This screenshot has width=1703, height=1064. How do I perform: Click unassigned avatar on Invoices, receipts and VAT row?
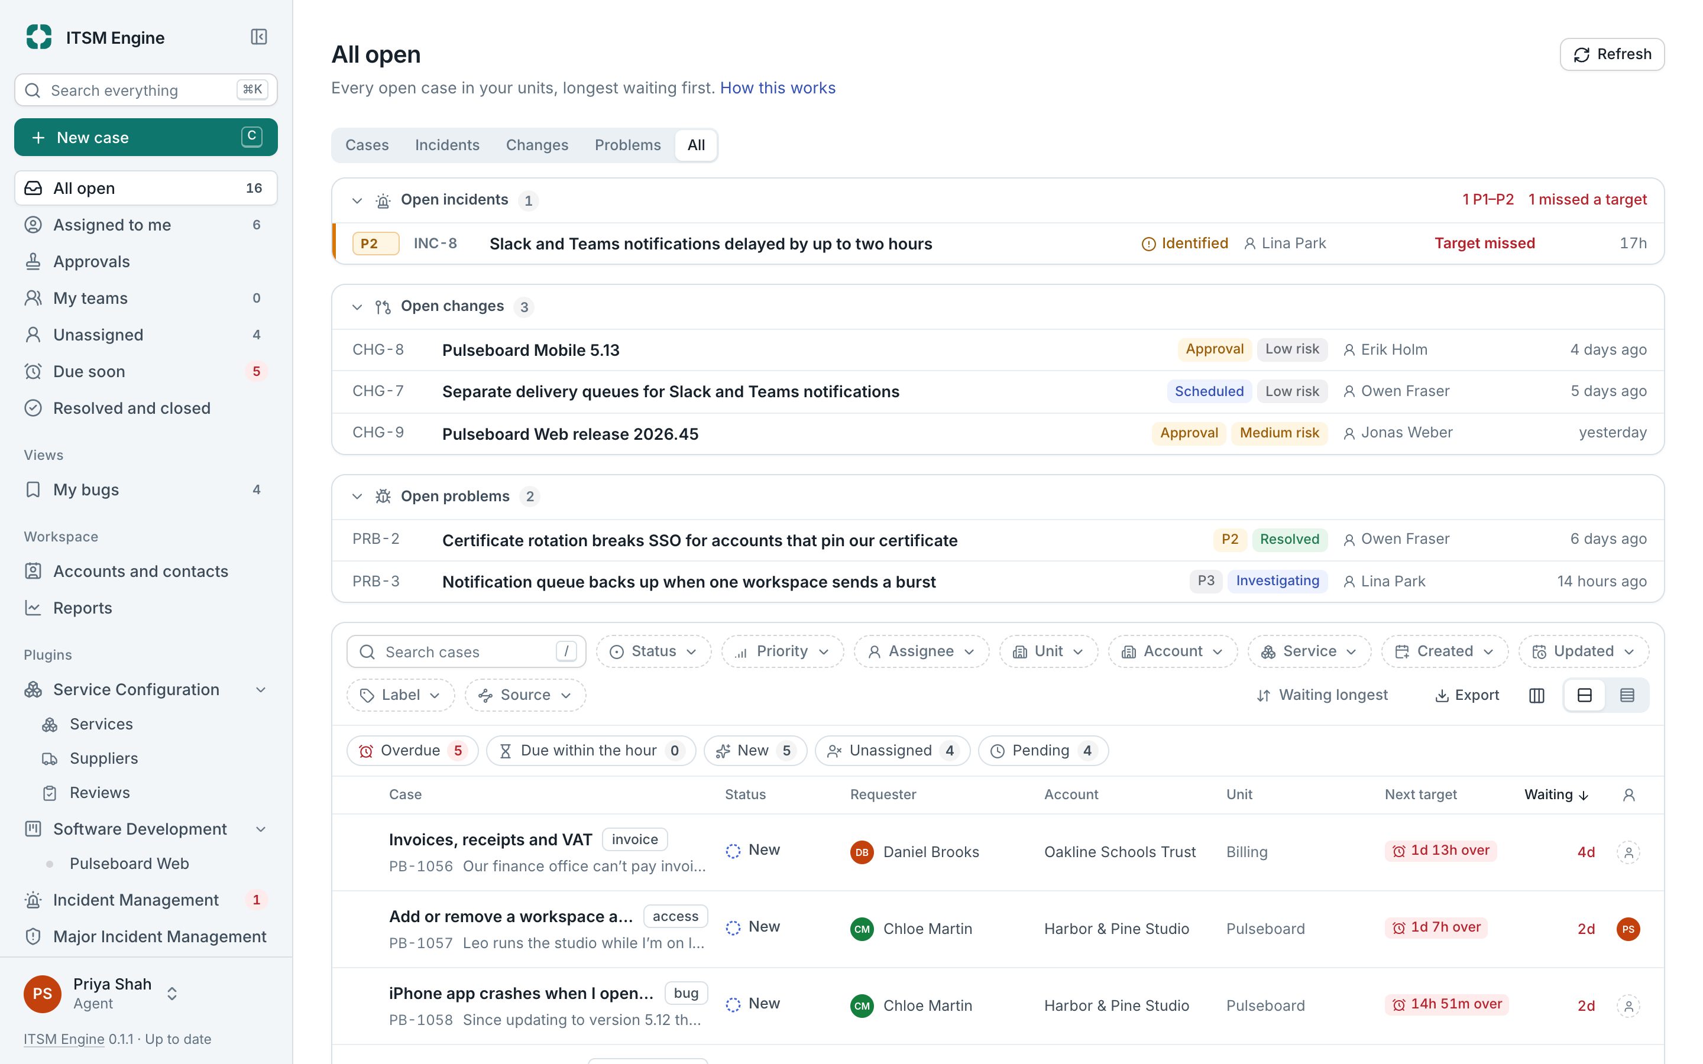[x=1628, y=852]
